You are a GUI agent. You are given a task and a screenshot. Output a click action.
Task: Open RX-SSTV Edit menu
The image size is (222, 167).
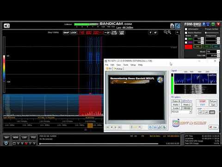tap(112, 65)
